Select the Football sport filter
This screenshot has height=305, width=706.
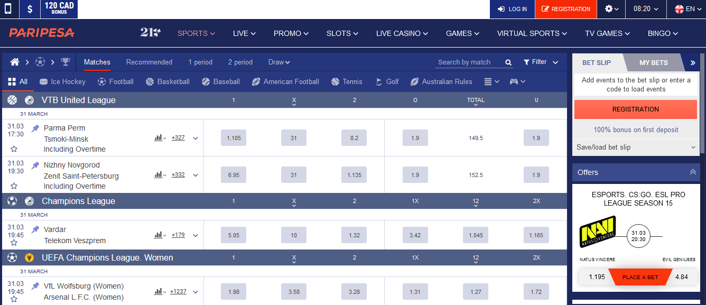point(116,81)
